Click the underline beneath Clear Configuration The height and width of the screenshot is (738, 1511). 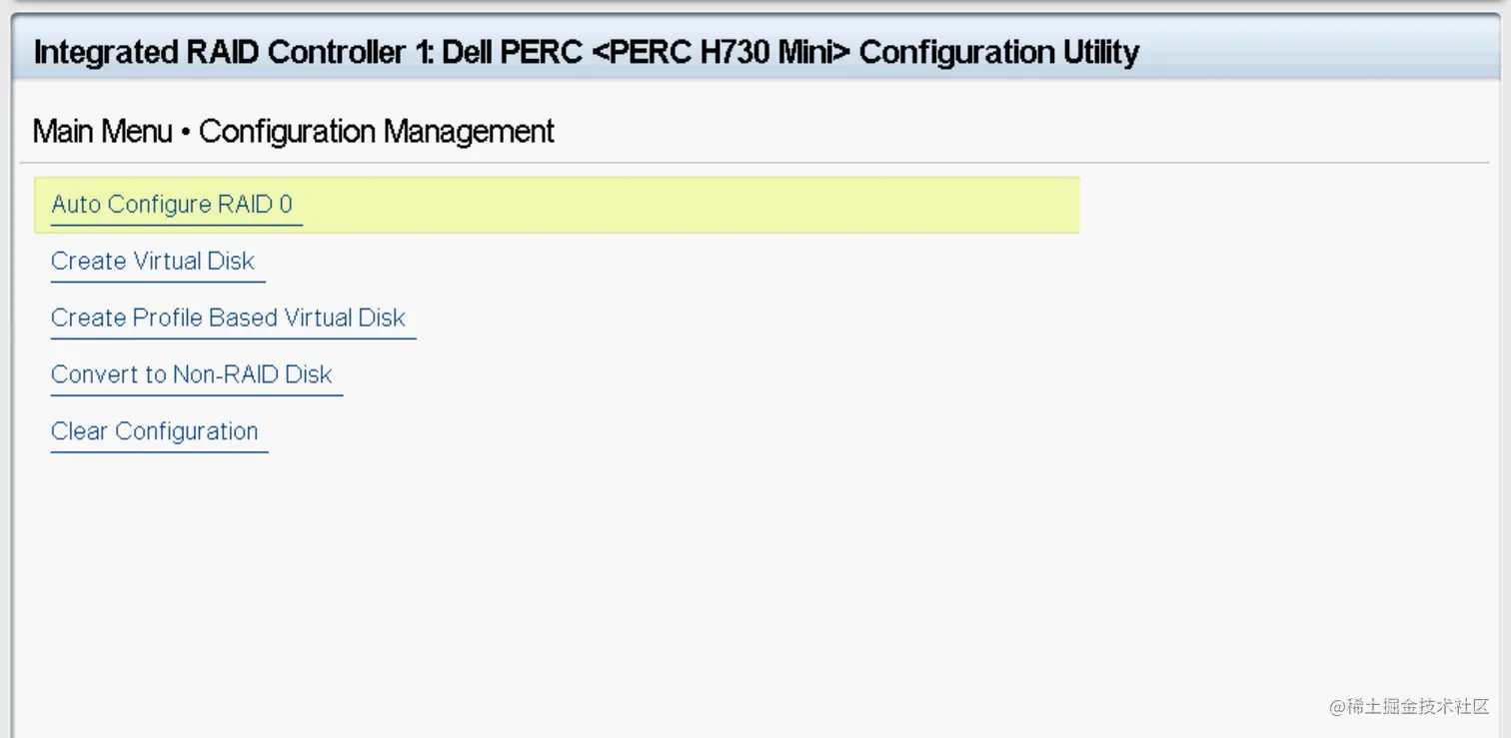click(x=159, y=452)
